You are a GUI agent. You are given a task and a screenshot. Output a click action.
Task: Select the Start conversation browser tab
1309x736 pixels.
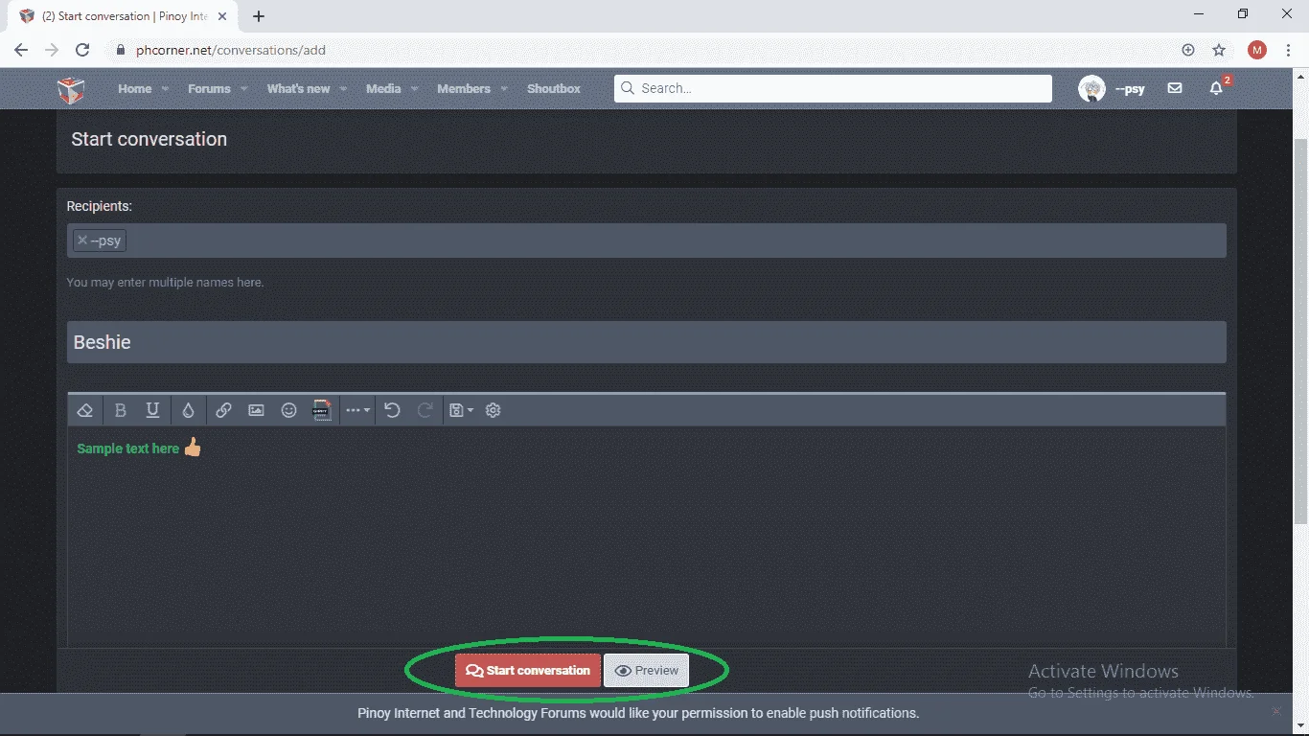[x=125, y=16]
